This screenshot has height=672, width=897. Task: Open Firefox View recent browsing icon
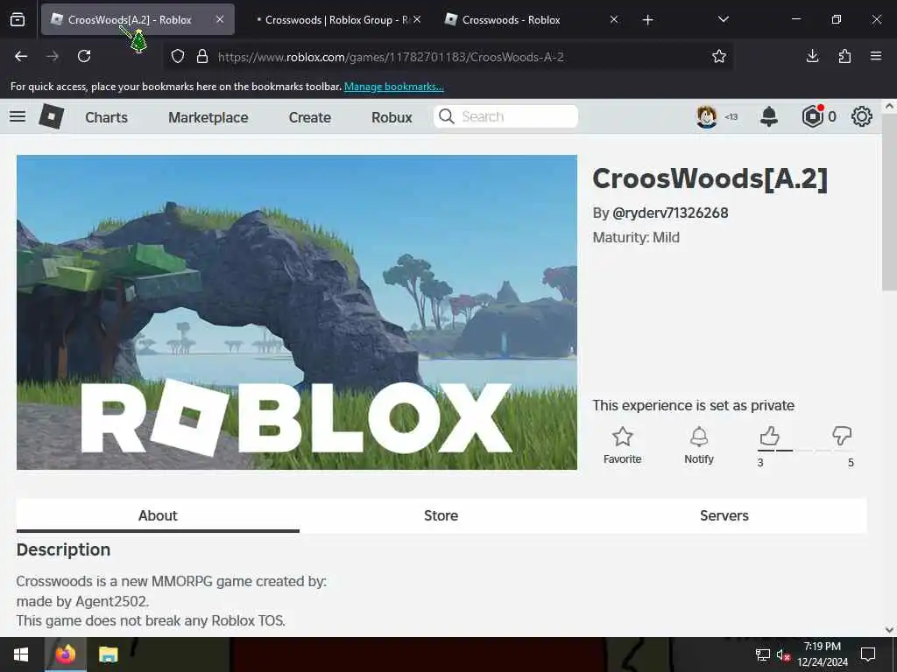pyautogui.click(x=18, y=19)
